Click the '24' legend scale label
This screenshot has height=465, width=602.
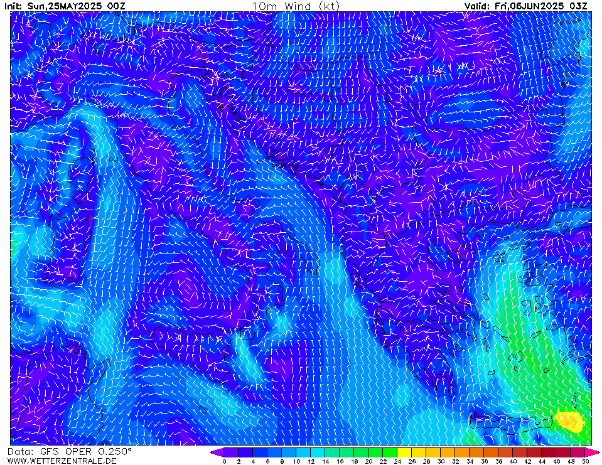tap(397, 461)
